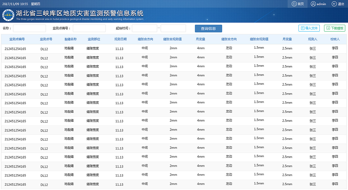Click the 查询信息 query button

(x=209, y=29)
